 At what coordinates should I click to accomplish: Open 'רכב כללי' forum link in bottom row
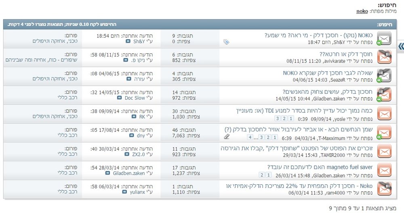coord(67,192)
